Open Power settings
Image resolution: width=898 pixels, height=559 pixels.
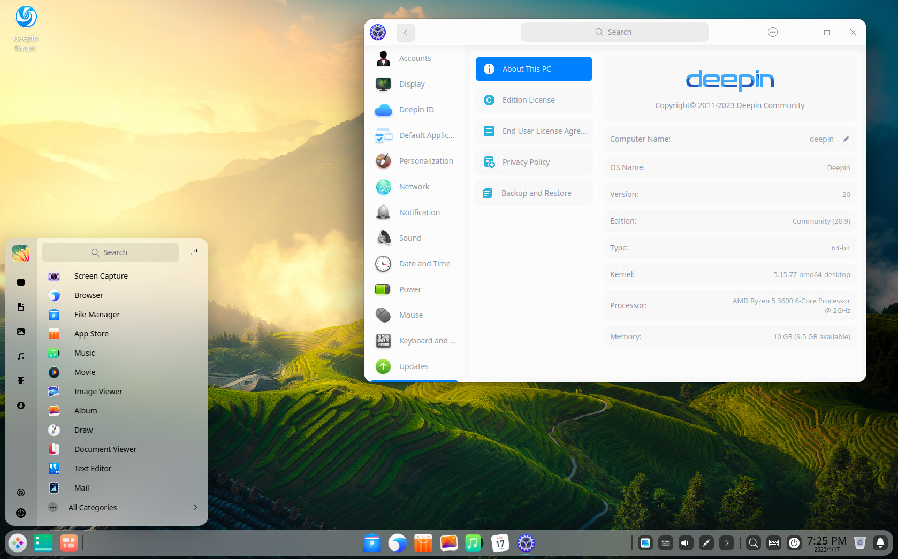[414, 289]
